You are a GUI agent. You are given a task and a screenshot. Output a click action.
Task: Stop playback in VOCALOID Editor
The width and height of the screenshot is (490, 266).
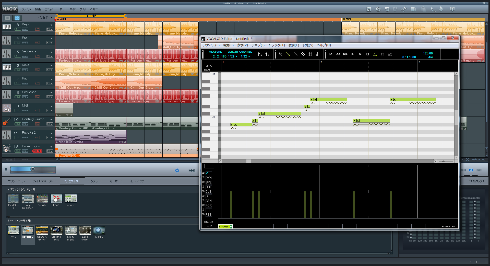click(368, 54)
